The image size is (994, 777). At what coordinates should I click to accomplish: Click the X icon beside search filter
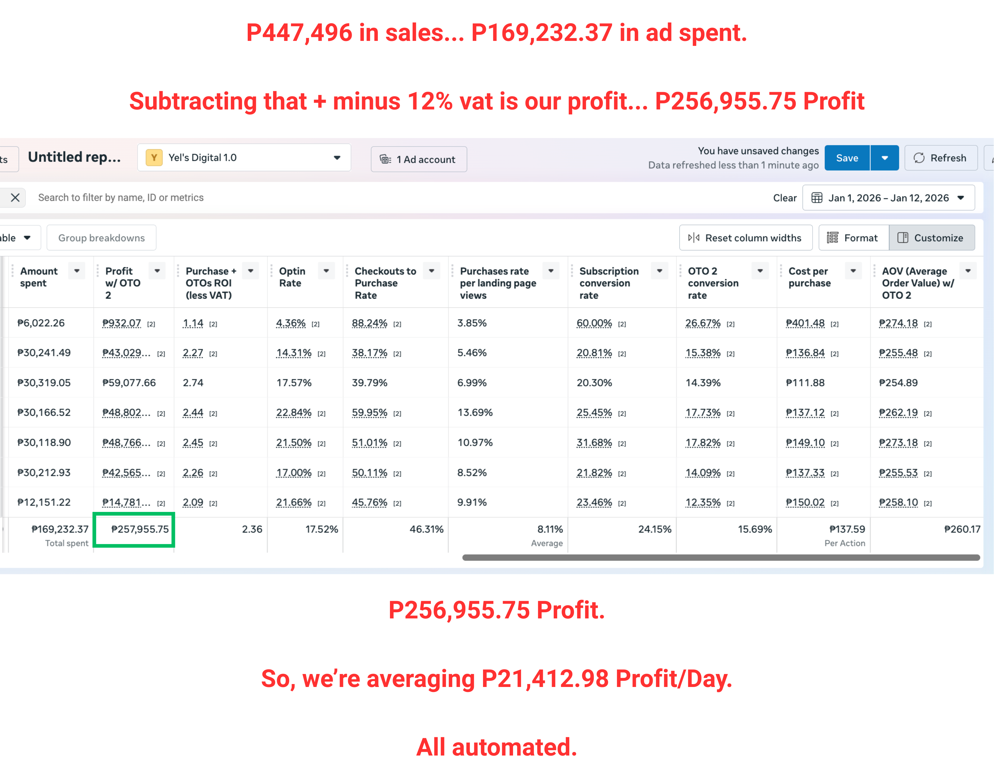[15, 197]
